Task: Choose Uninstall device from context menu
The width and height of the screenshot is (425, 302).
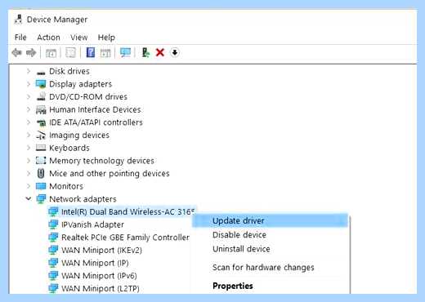Action: click(270, 249)
